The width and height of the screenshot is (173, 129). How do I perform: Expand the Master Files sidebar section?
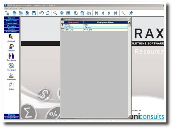click(11, 21)
